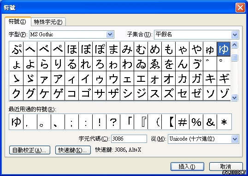Pick the ス katakana cell
This screenshot has width=248, height=176.
pos(154,93)
